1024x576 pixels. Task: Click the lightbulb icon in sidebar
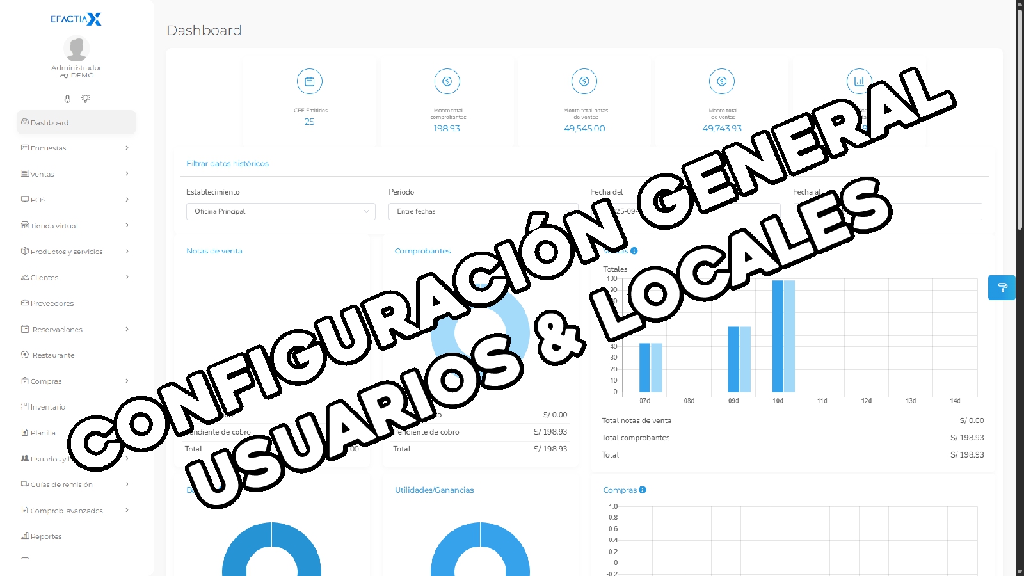click(85, 99)
